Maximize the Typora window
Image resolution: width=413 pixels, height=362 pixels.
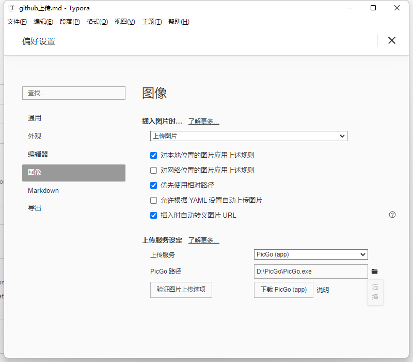pyautogui.click(x=373, y=8)
